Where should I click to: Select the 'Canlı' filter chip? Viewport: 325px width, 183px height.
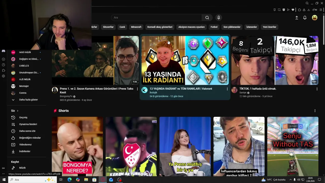click(x=122, y=27)
